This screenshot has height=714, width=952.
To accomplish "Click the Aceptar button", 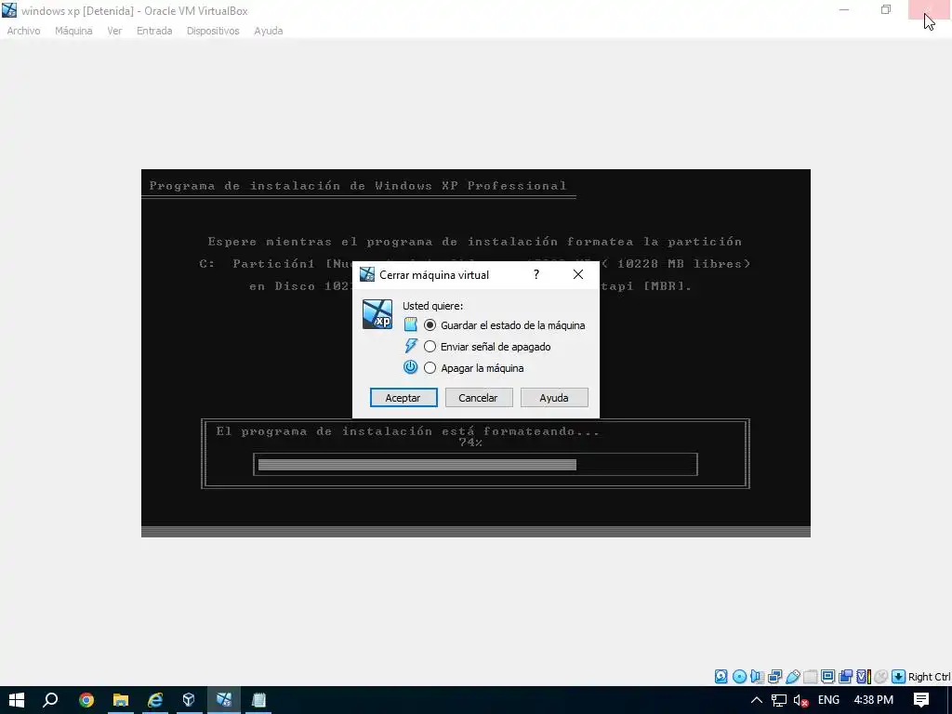I will pos(403,398).
